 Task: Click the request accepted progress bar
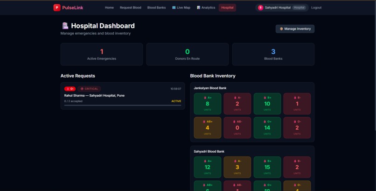click(123, 106)
